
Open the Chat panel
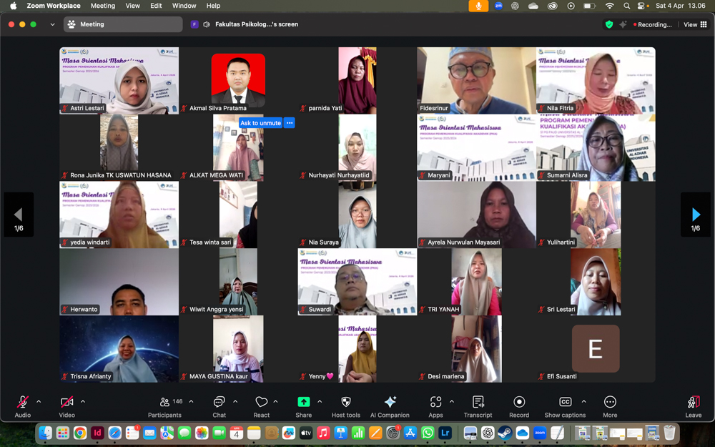[219, 403]
